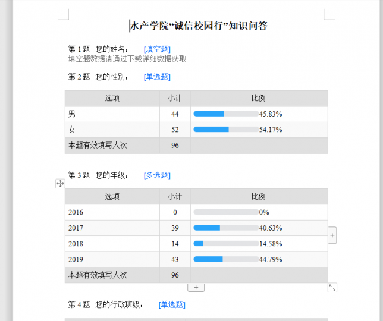383x321 pixels.
Task: Click the 选项 header in the gender table
Action: click(112, 98)
